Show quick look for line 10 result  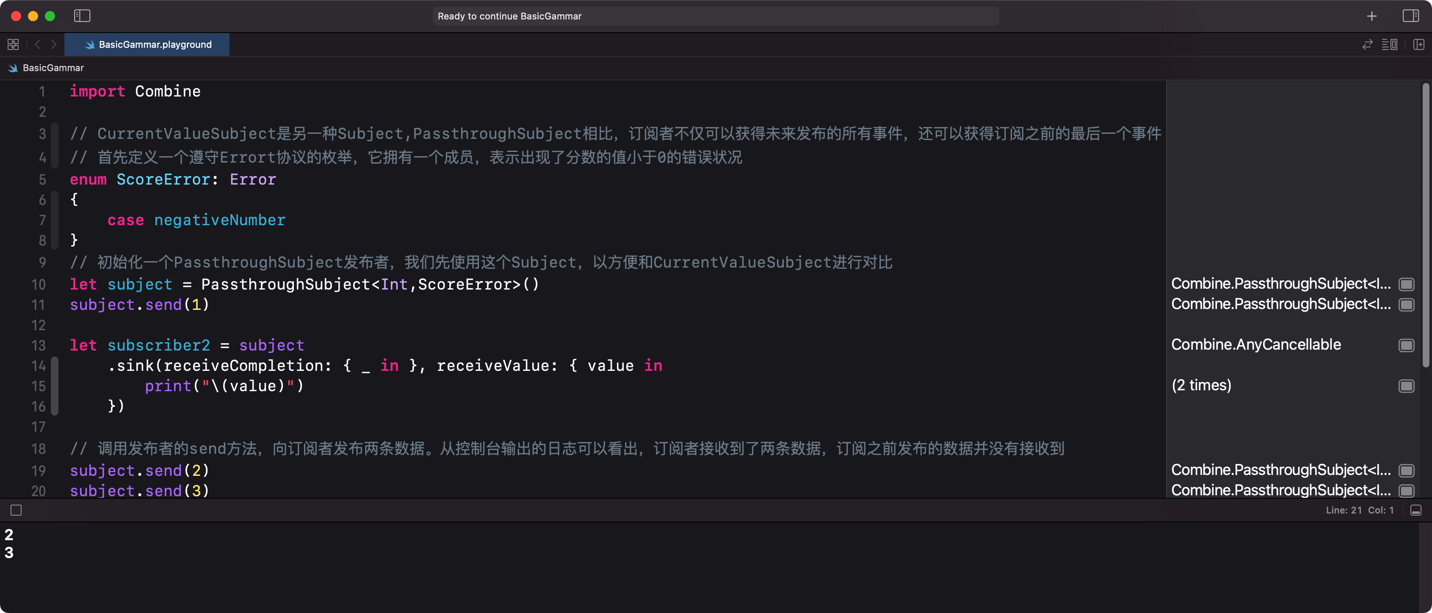[1406, 284]
